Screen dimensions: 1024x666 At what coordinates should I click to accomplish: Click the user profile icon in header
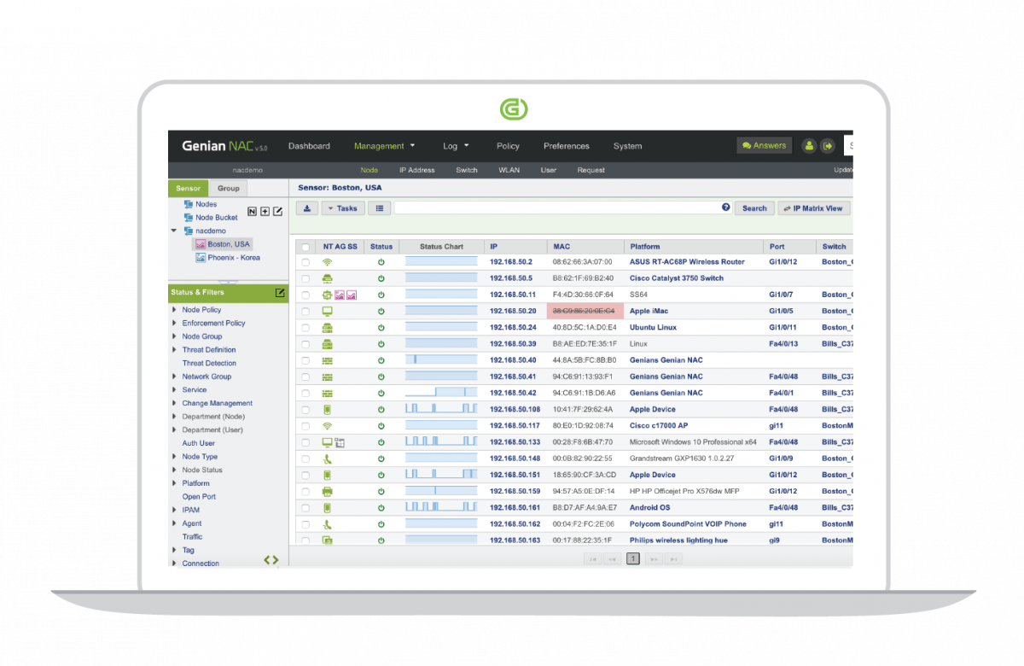coord(809,146)
